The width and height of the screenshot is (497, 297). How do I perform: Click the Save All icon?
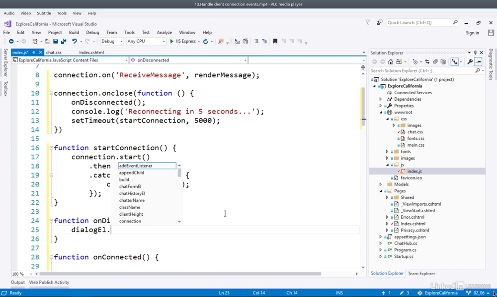64,42
